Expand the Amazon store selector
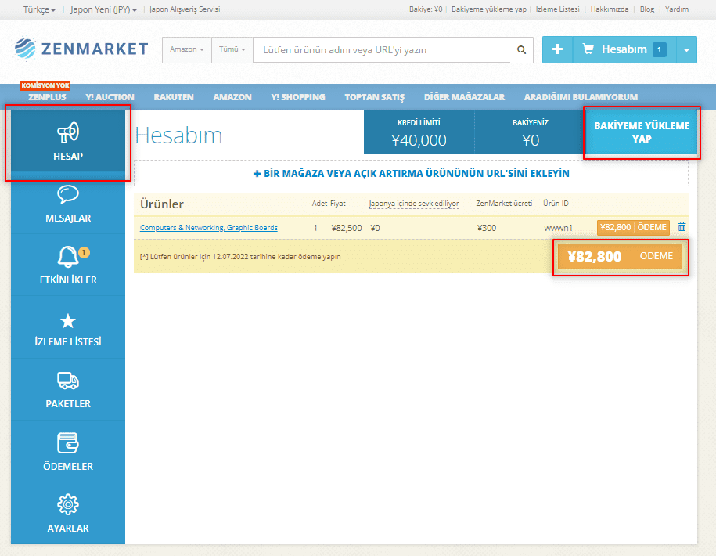The width and height of the screenshot is (716, 556). [187, 49]
